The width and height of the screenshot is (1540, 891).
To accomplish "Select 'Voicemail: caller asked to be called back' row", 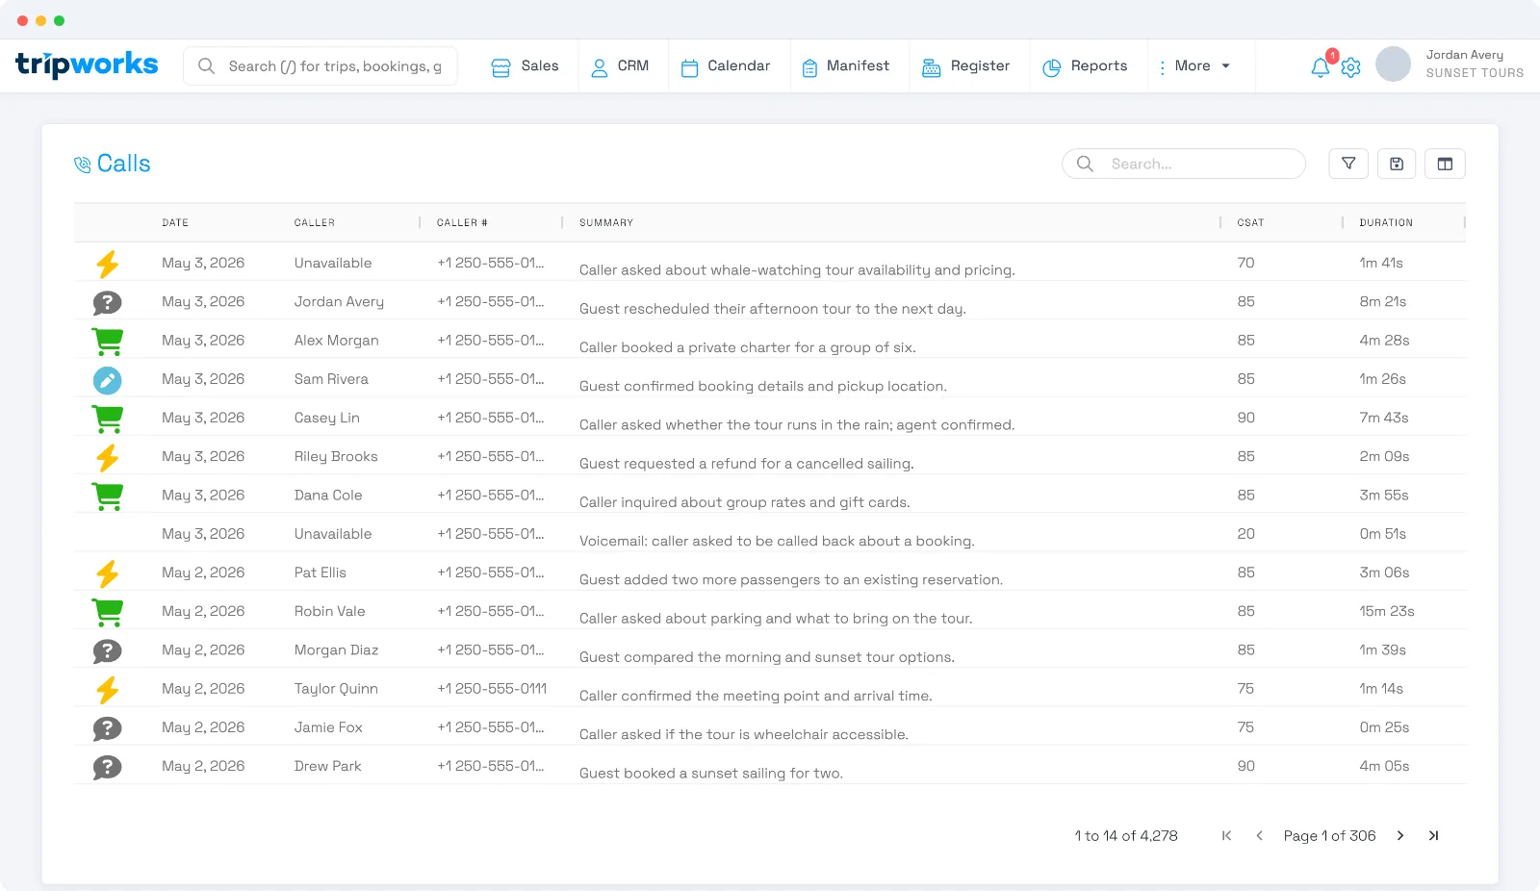I will [x=770, y=533].
